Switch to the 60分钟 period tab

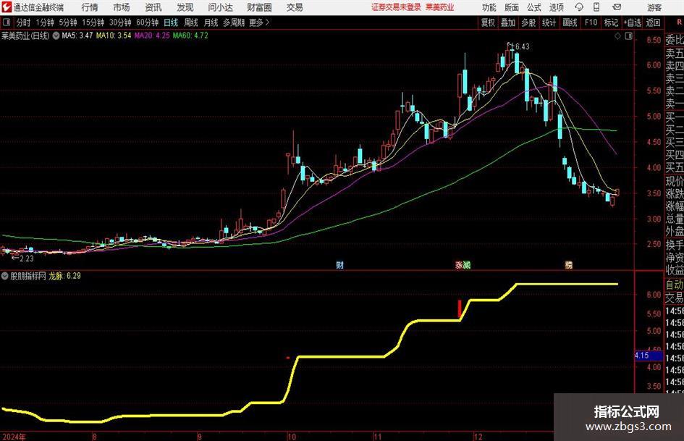pyautogui.click(x=148, y=22)
